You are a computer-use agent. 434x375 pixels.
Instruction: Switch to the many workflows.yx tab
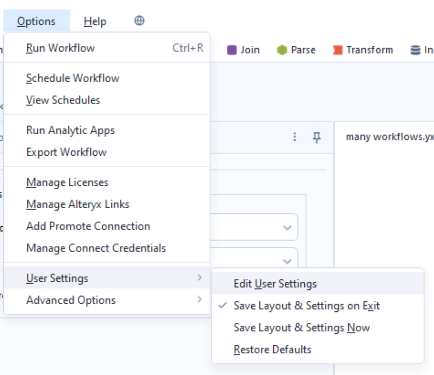pyautogui.click(x=388, y=137)
